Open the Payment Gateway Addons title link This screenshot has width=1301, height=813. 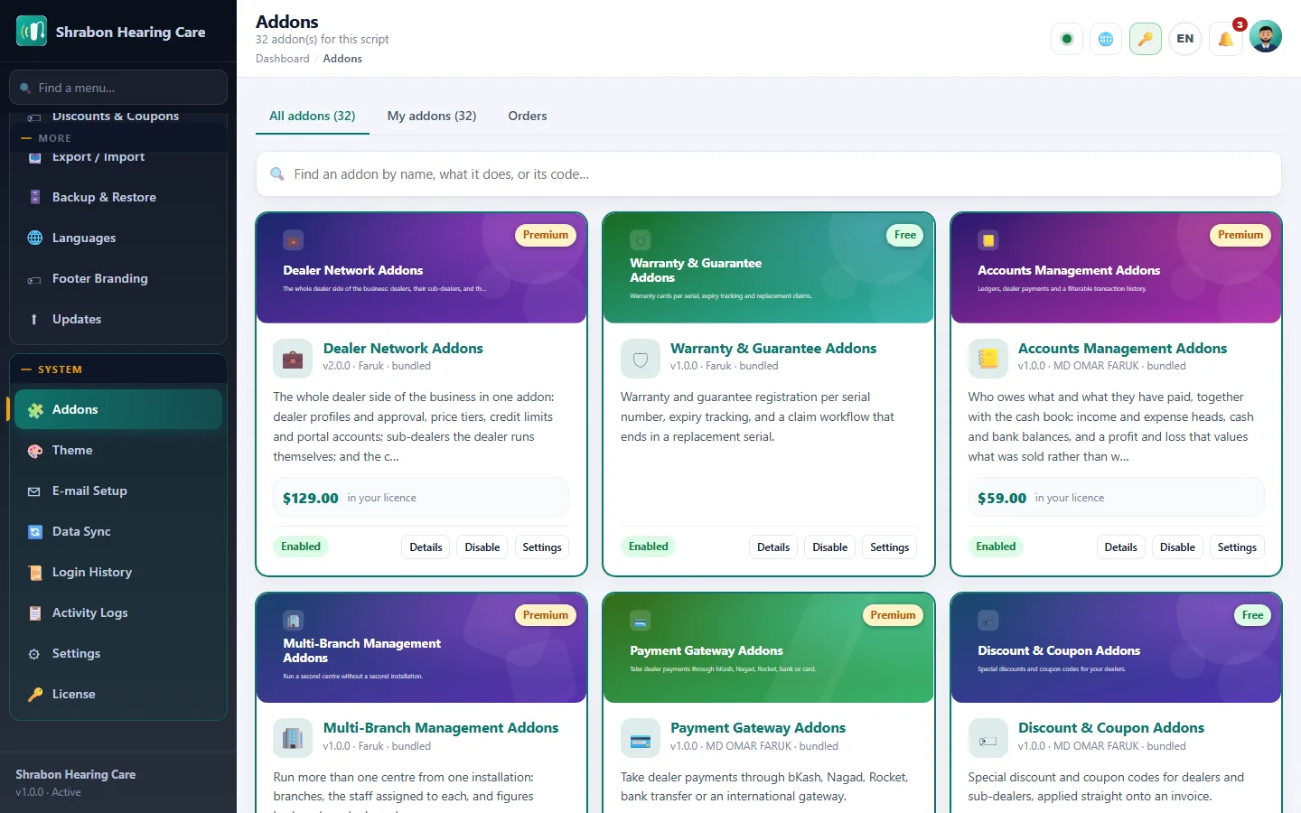click(758, 727)
